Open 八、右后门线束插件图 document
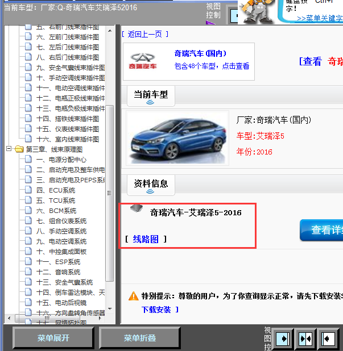Screen dimensions: 343x351 point(68,57)
